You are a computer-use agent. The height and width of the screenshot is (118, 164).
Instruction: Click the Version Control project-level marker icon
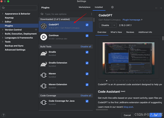(36, 30)
